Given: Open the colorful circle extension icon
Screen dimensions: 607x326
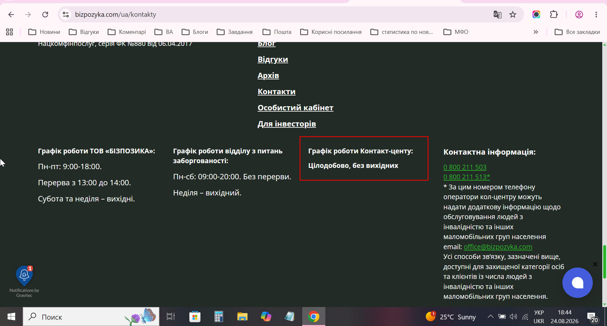Looking at the screenshot, I should pyautogui.click(x=536, y=15).
